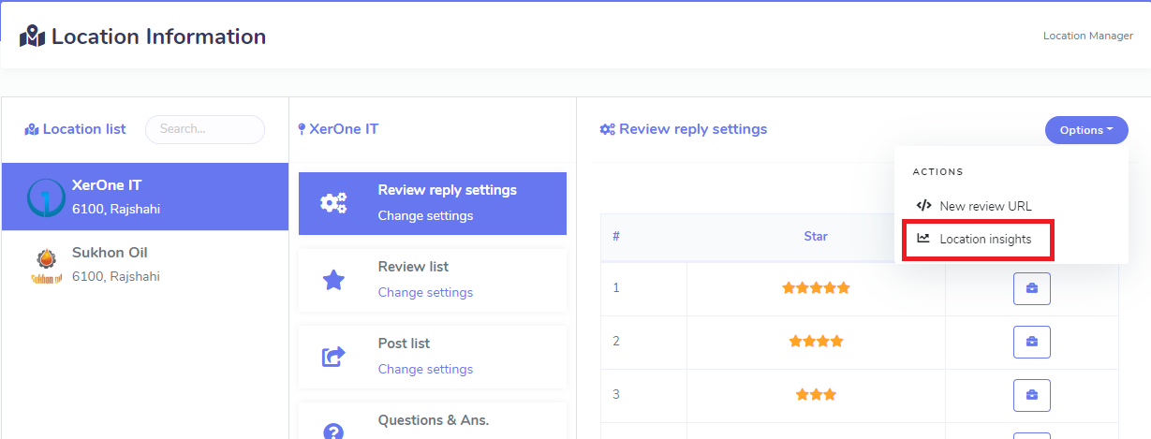Click the briefcase button in row 3
The height and width of the screenshot is (439, 1151).
click(1032, 395)
